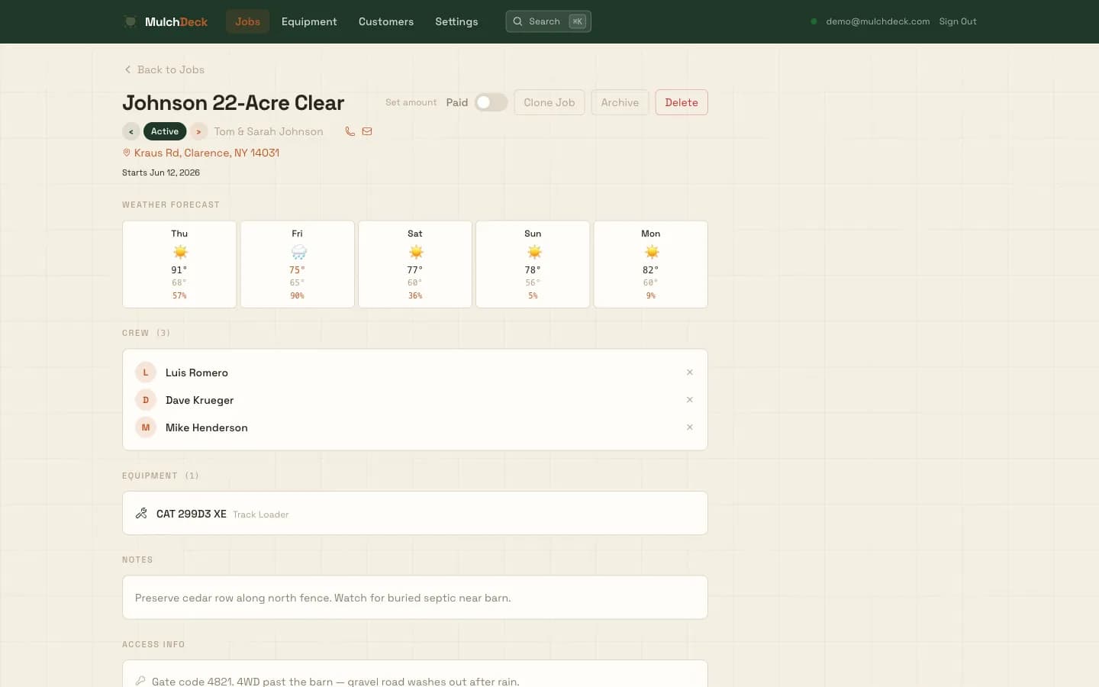
Task: Go back via the Back to Jobs chevron
Action: point(127,69)
